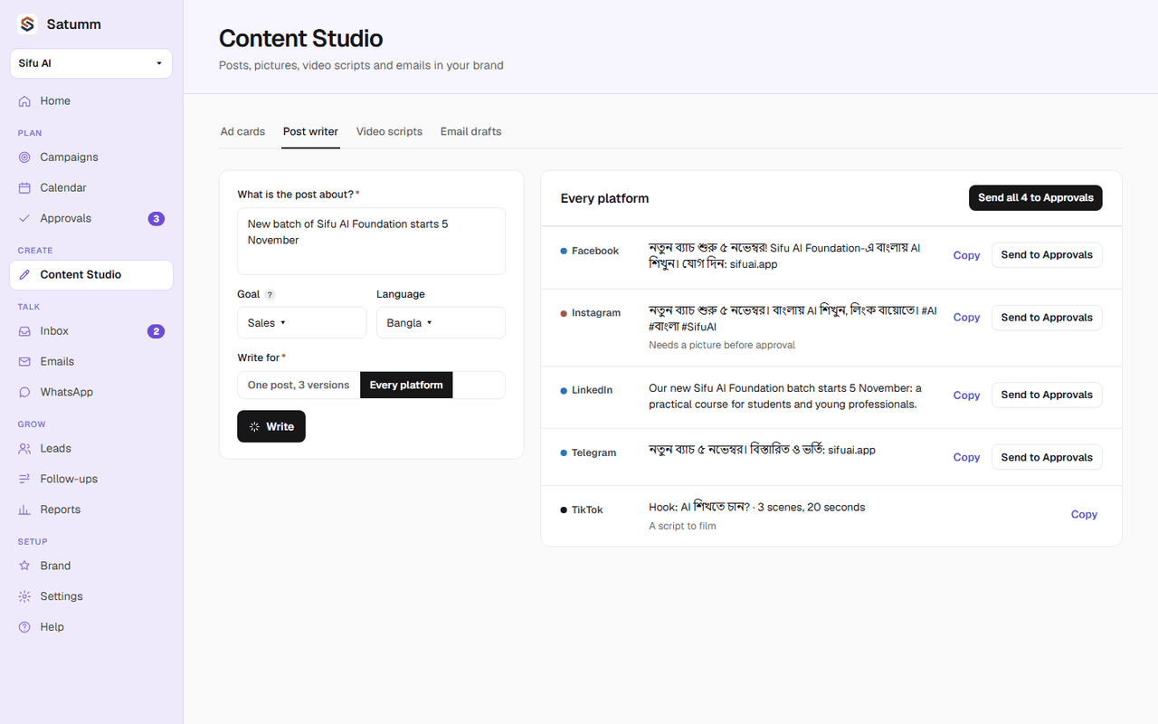The height and width of the screenshot is (724, 1158).
Task: Click the Help question mark icon
Action: pos(24,627)
